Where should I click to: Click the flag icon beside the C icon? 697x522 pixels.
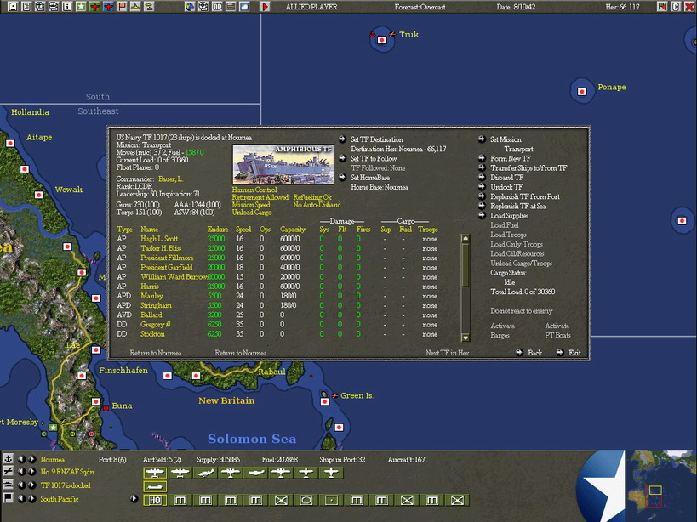coord(662,7)
